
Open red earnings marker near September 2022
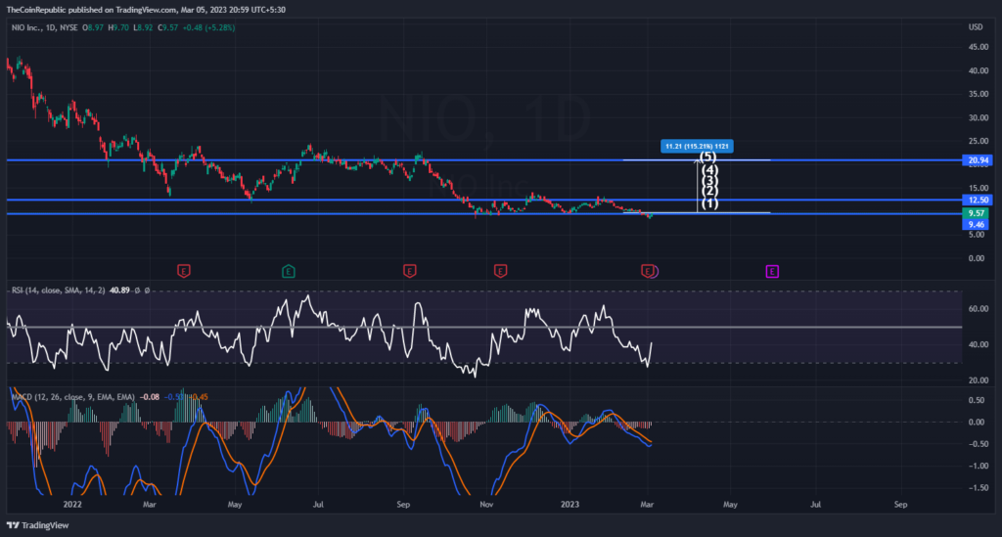410,269
